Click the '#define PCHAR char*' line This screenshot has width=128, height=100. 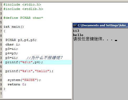[23, 18]
